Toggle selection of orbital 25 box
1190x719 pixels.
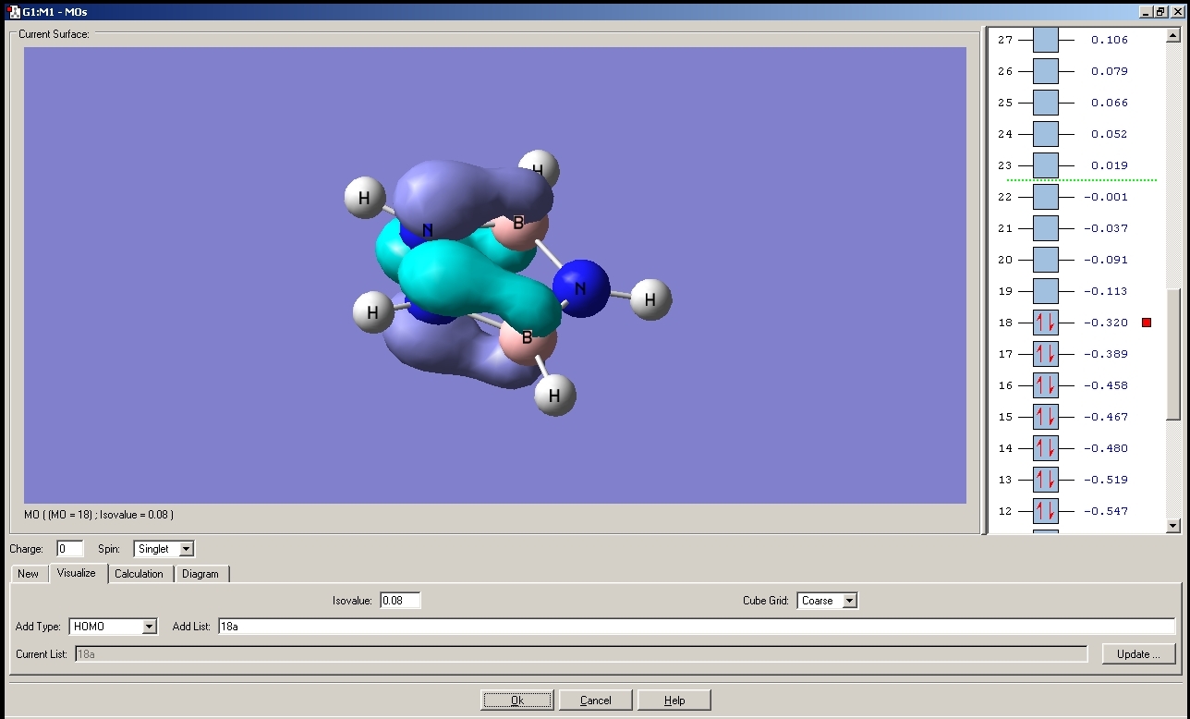point(1046,103)
